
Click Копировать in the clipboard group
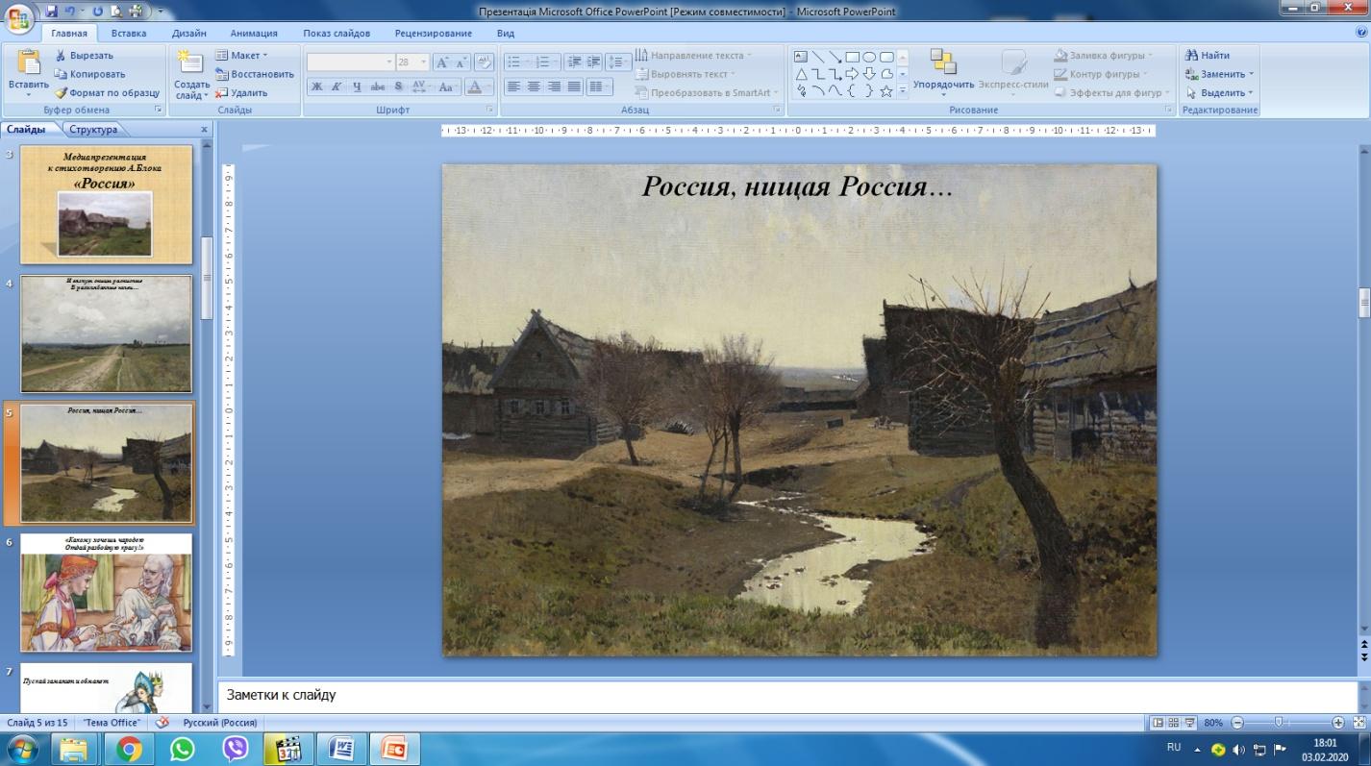click(89, 74)
